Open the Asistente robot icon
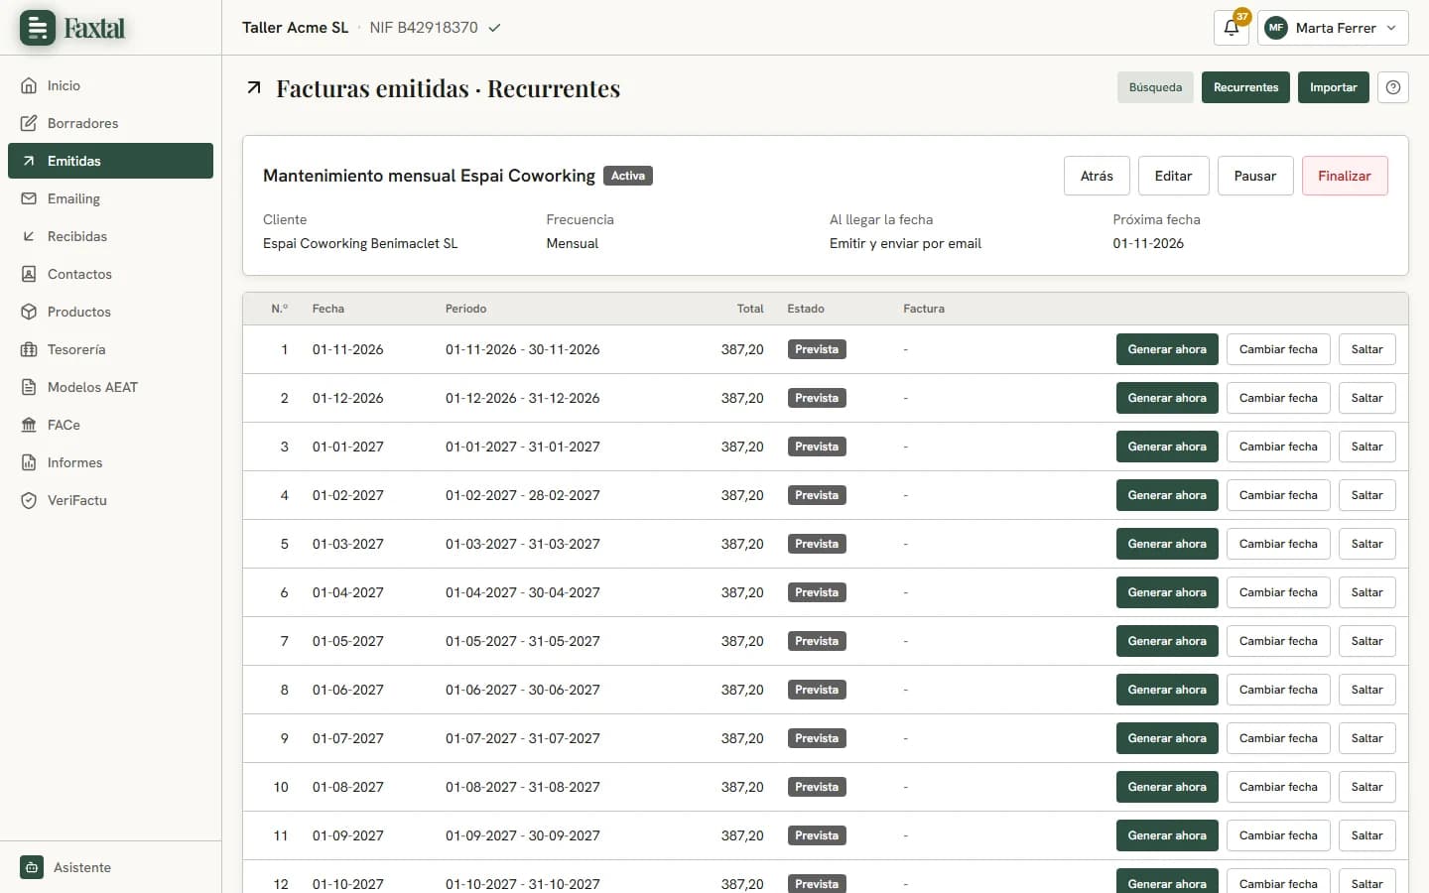The height and width of the screenshot is (893, 1429). [x=32, y=867]
